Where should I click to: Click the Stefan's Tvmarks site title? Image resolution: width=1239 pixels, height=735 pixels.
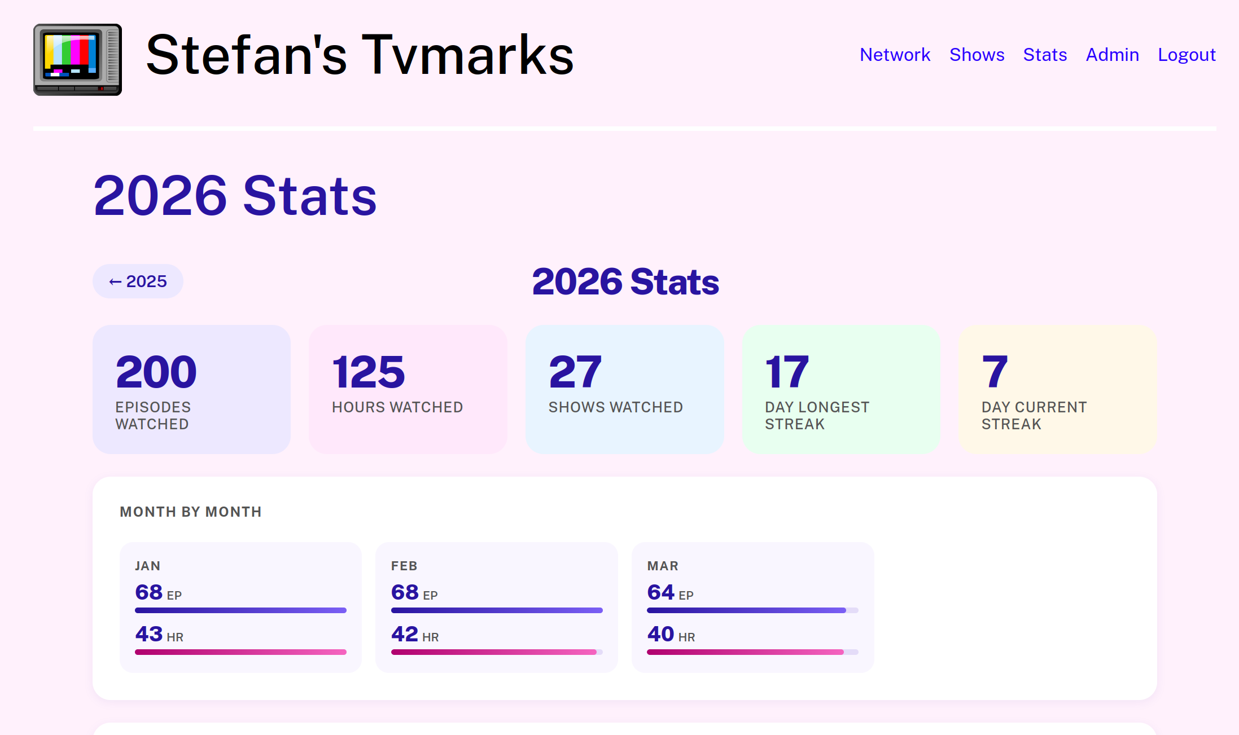360,55
